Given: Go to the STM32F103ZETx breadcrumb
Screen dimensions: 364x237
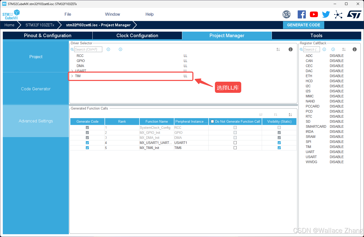Looking at the screenshot, I should pos(40,25).
